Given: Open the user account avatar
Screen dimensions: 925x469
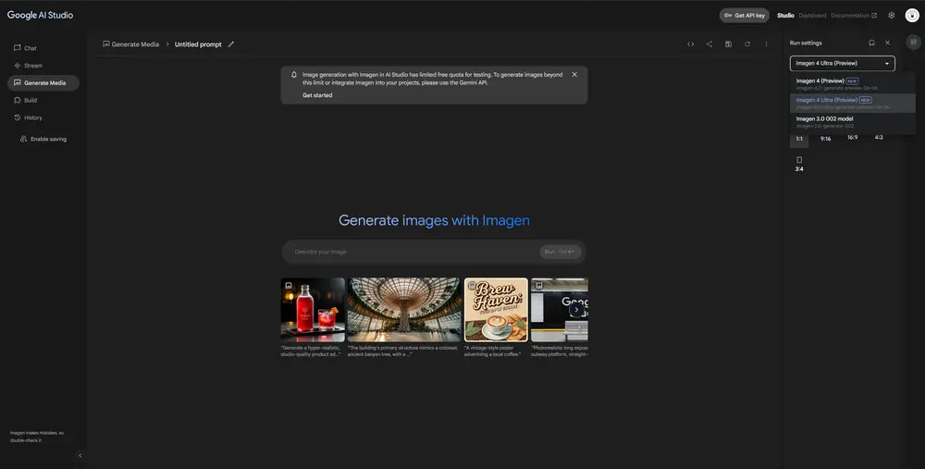Looking at the screenshot, I should point(912,16).
